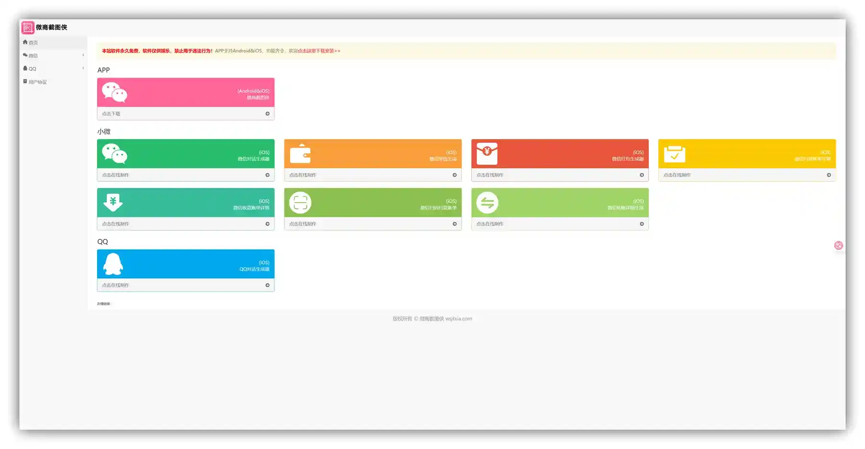Click the 微商截图侠 scissors logo icon
Screen dimensions: 865x449
pyautogui.click(x=27, y=28)
